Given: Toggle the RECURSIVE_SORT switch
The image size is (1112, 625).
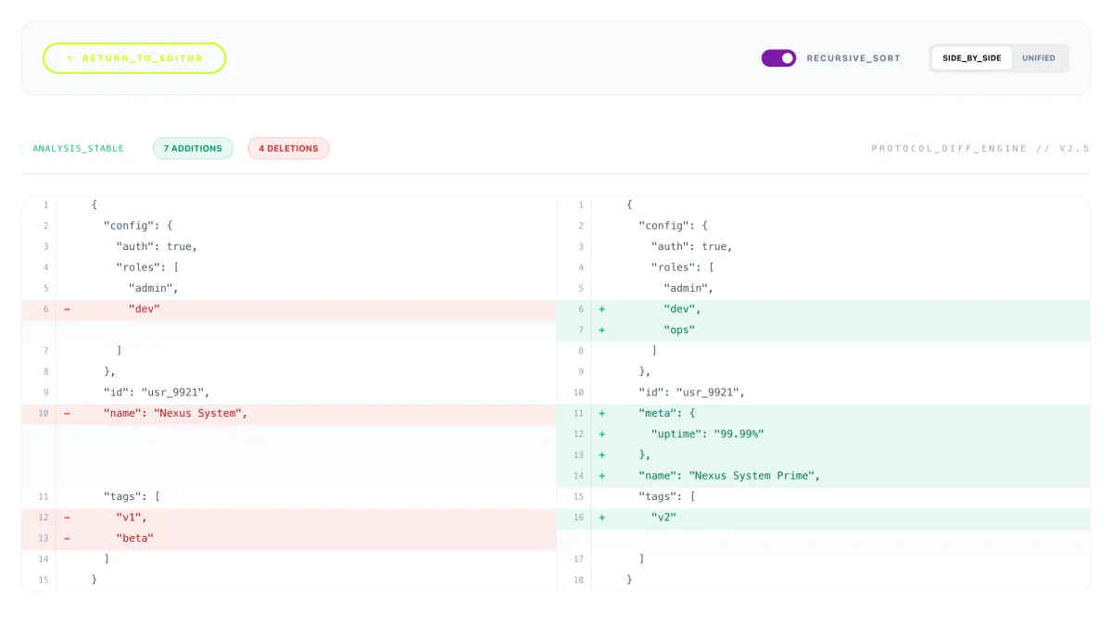Looking at the screenshot, I should pyautogui.click(x=778, y=58).
